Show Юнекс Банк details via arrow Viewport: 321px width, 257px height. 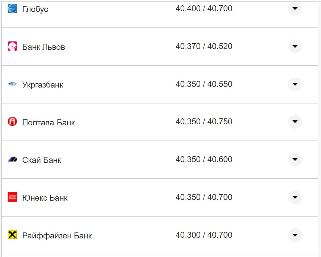tap(295, 197)
